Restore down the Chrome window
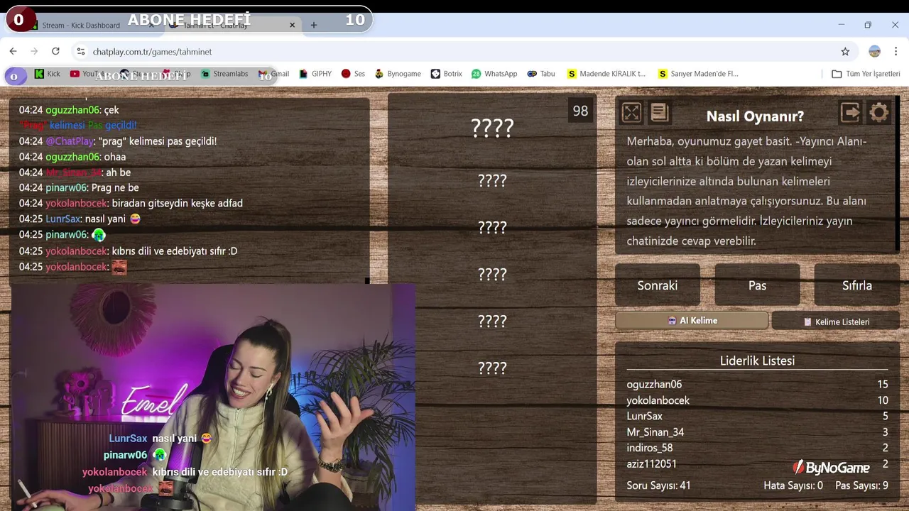 tap(868, 25)
